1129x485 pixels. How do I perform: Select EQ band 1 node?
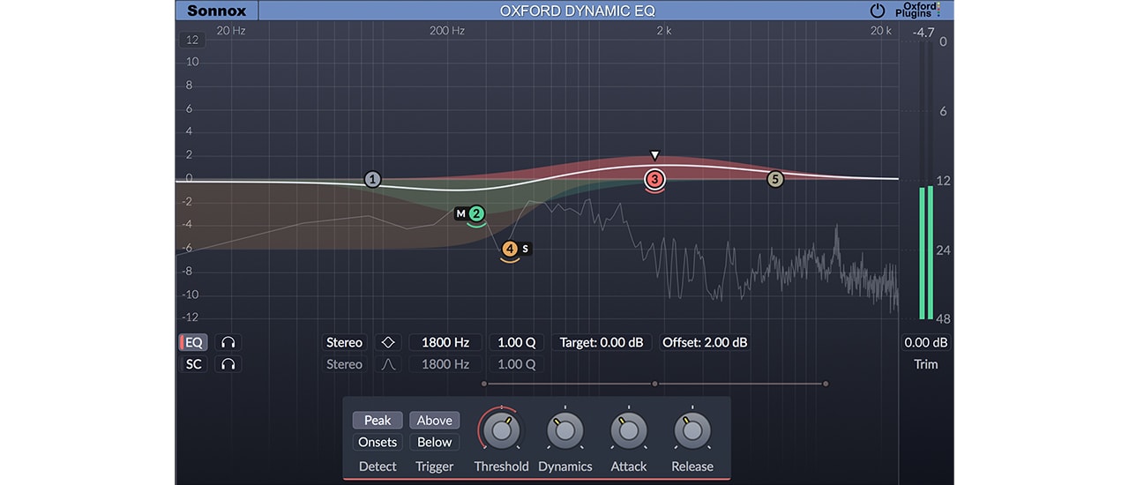[x=373, y=180]
